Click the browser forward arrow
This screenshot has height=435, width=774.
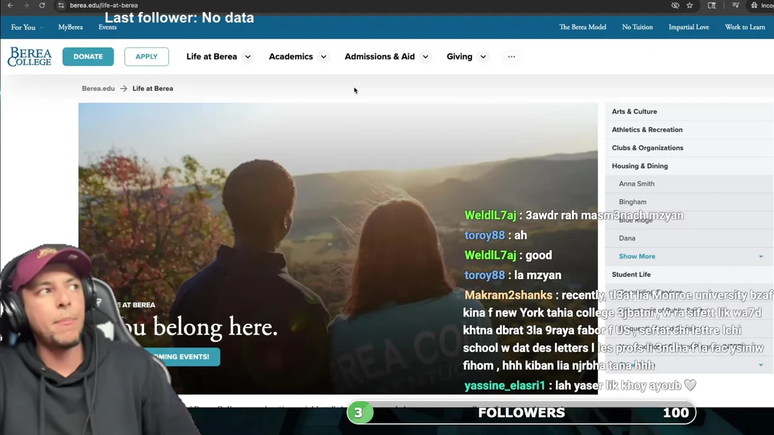coord(26,5)
